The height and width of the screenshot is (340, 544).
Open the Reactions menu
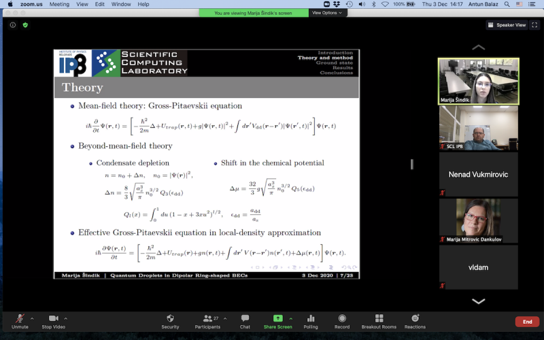click(415, 318)
